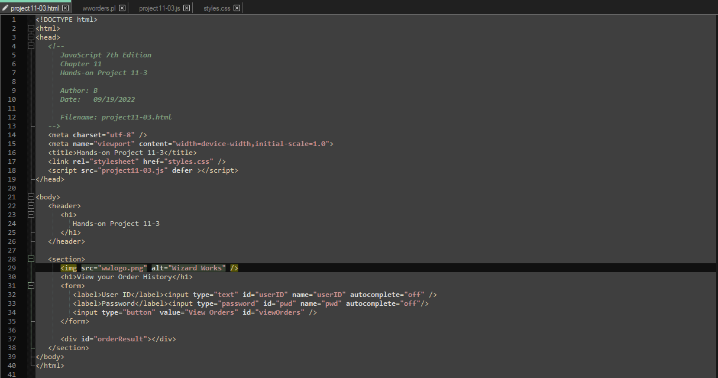Collapse the <header> code fold on line 22

[31, 205]
